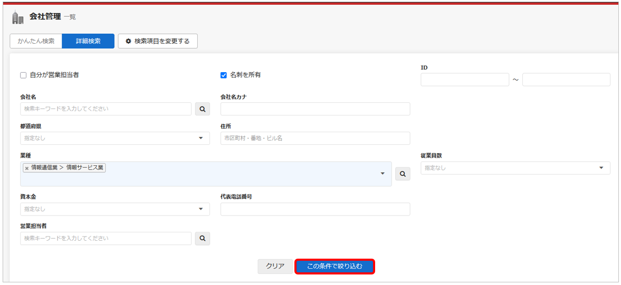Expand the 業種 selection dropdown arrow
621x285 pixels.
[x=383, y=173]
